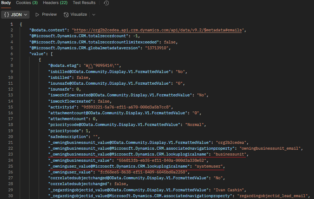
Task: Click the "isbilled" key on line 10
Action: point(60,77)
